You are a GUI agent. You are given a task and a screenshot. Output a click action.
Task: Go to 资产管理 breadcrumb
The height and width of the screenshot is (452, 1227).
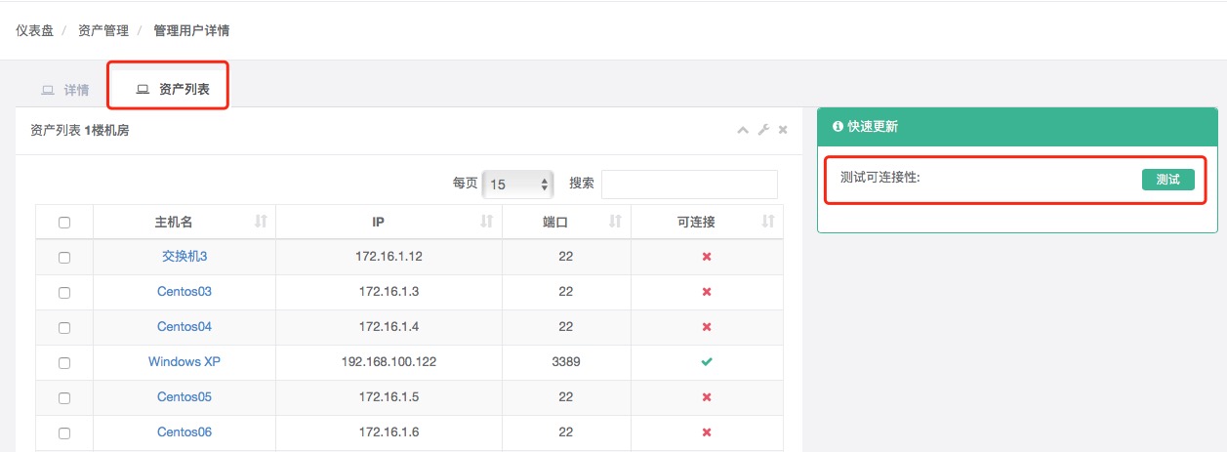(x=103, y=30)
